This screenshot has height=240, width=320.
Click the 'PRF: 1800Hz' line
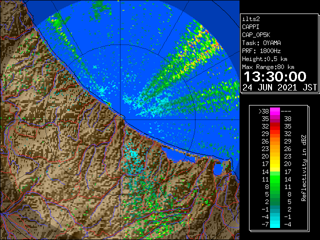pos(261,51)
